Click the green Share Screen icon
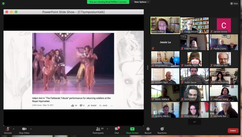The width and height of the screenshot is (242, 137). point(132,129)
